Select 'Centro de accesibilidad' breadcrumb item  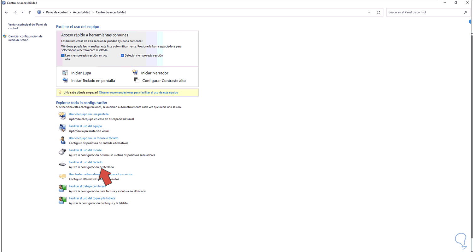tap(111, 12)
